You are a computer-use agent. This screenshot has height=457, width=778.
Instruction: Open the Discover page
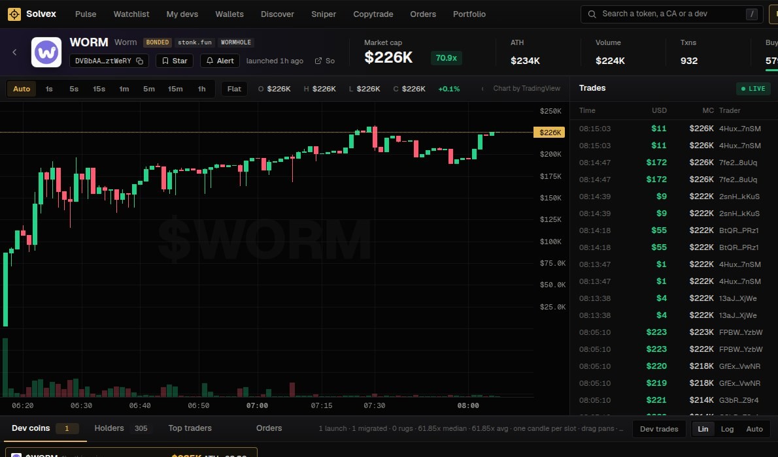click(x=277, y=14)
